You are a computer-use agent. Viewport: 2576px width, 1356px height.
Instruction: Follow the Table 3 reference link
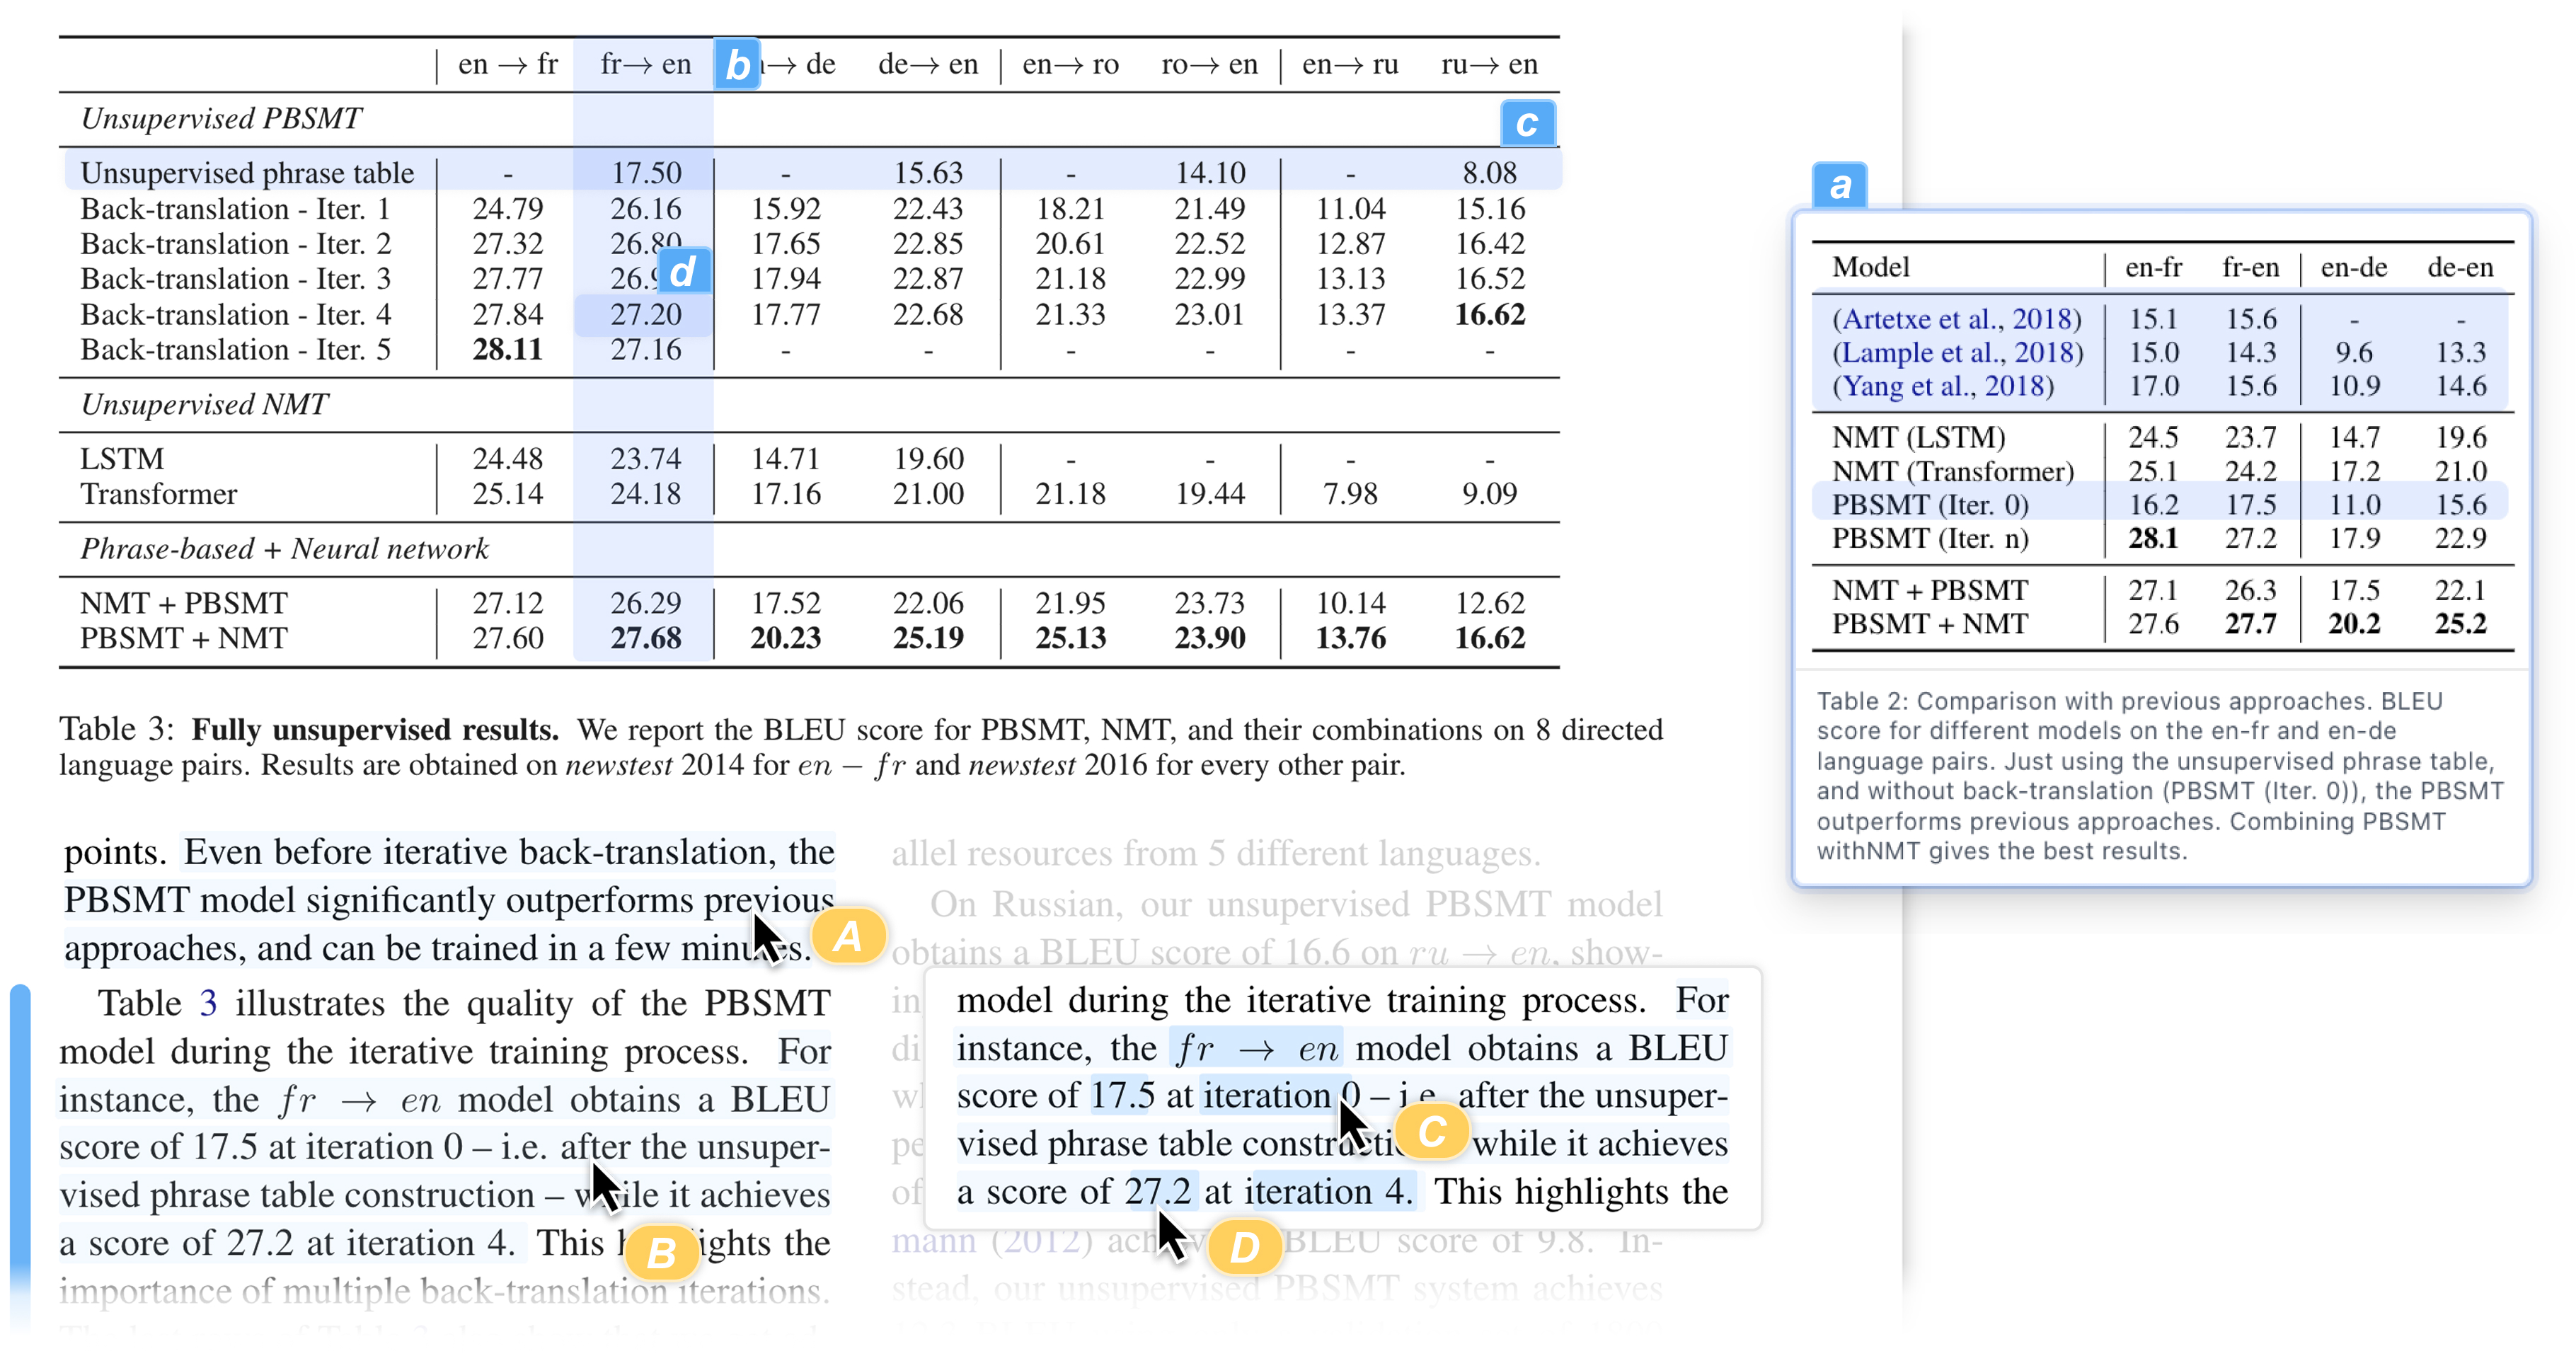coord(208,1003)
